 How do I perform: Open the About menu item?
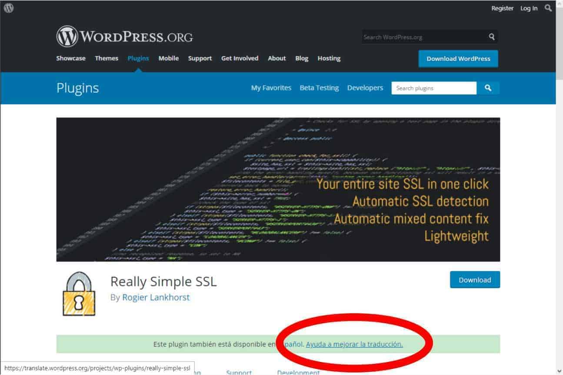pos(277,58)
